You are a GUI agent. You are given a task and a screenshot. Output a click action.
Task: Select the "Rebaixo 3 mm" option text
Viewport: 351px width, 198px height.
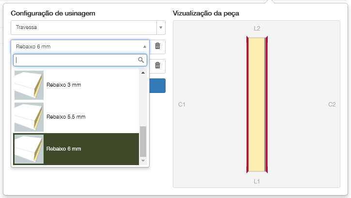[63, 85]
